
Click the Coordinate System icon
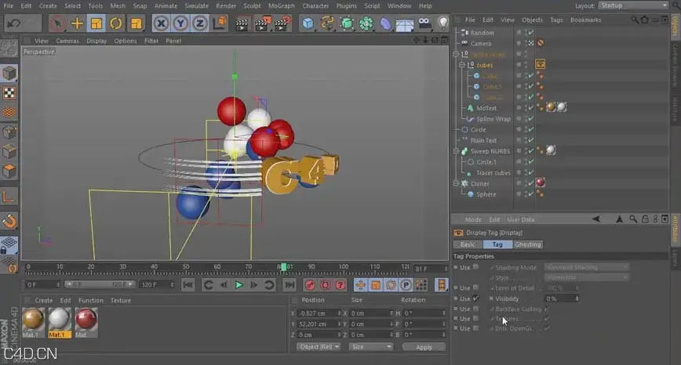pyautogui.click(x=220, y=23)
